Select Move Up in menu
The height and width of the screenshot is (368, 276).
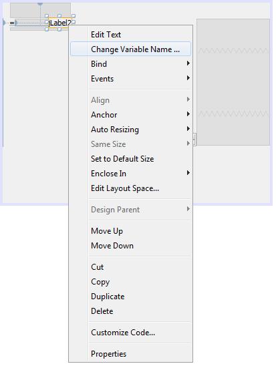click(x=130, y=231)
